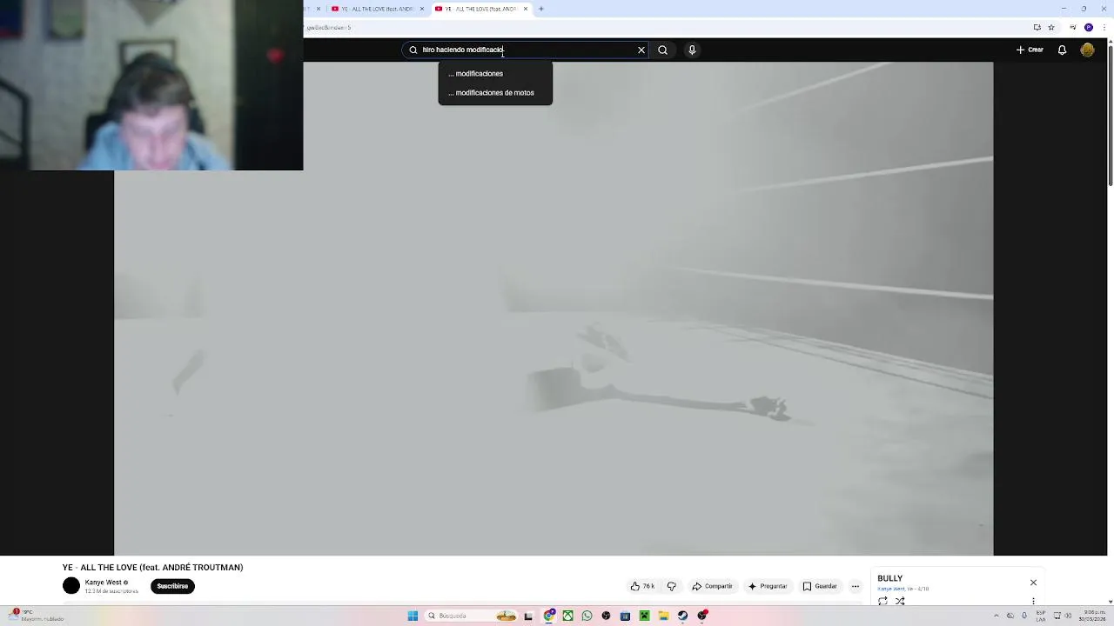
Task: Dislike the video with thumbs down
Action: (671, 586)
